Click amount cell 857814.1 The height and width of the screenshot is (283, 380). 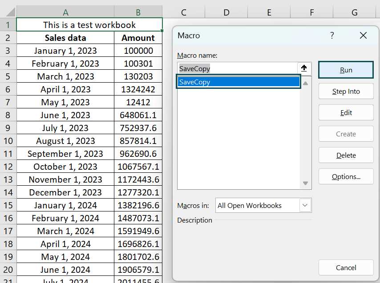pyautogui.click(x=138, y=141)
